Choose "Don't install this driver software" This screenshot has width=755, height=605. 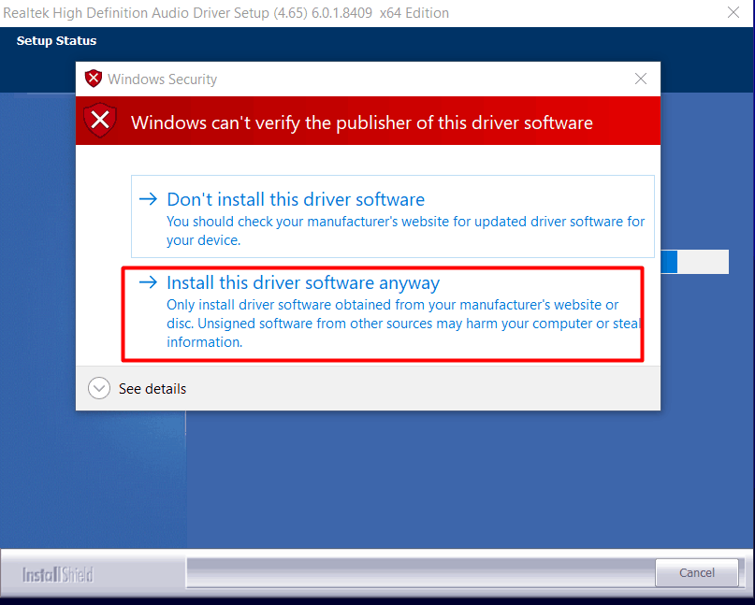pyautogui.click(x=392, y=216)
